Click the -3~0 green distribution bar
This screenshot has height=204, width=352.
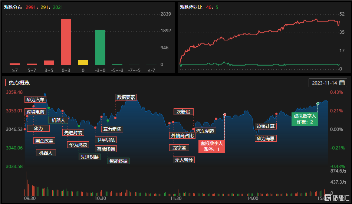pyautogui.click(x=100, y=47)
